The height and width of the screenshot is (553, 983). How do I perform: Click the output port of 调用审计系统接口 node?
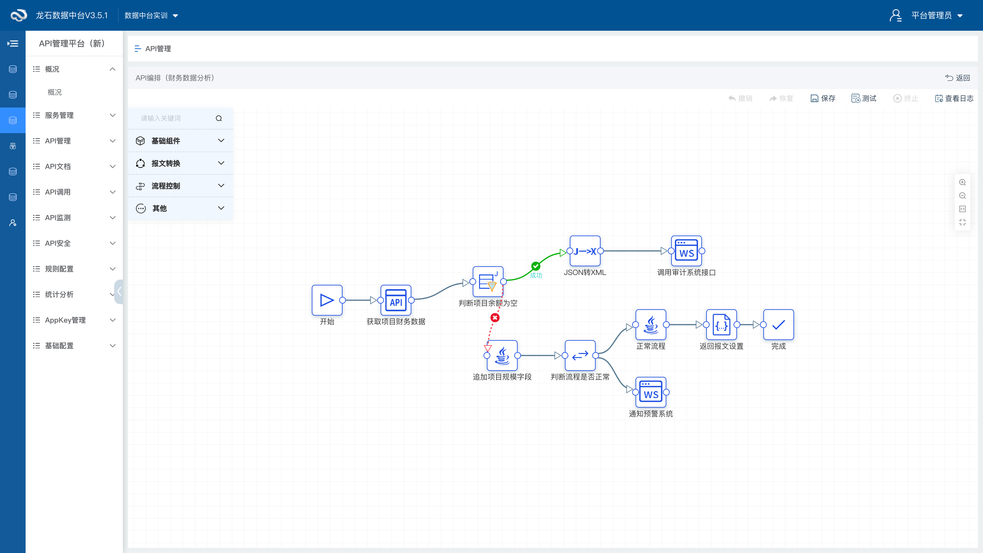pyautogui.click(x=702, y=251)
